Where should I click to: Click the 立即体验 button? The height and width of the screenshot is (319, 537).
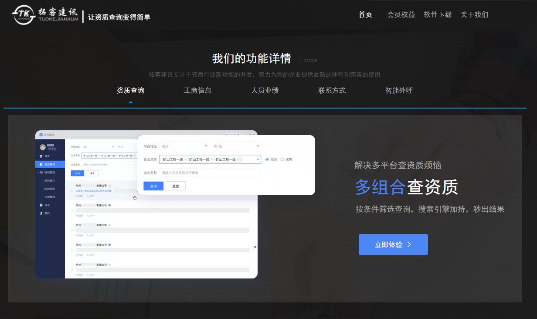tap(393, 244)
